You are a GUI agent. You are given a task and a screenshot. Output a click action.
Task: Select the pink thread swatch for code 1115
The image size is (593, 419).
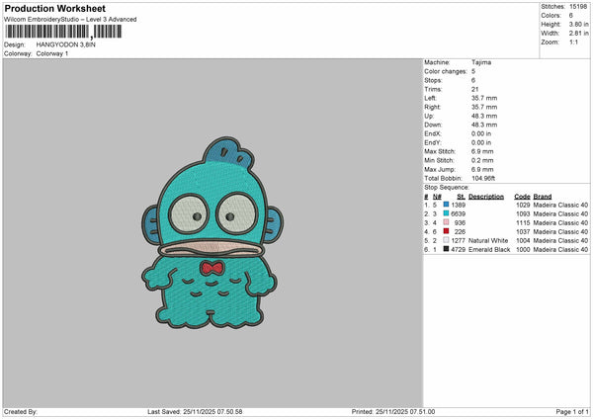447,222
